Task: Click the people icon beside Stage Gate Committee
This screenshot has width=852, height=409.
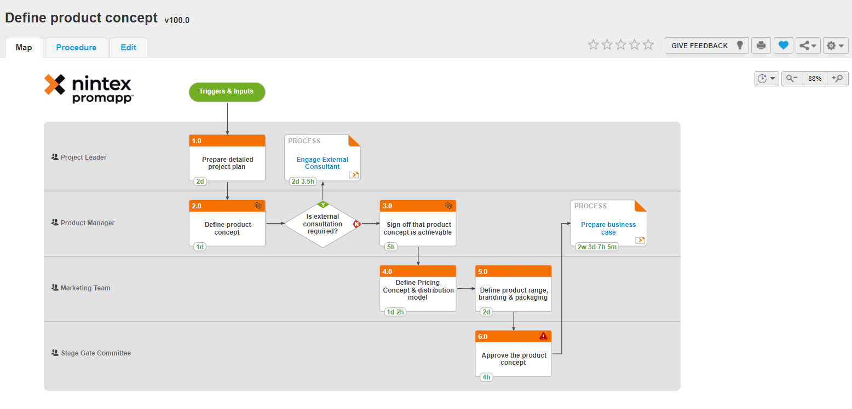Action: point(55,353)
